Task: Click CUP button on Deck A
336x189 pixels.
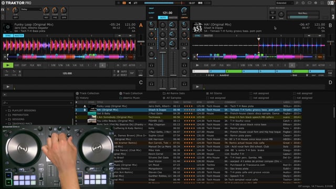Action: pos(24,65)
